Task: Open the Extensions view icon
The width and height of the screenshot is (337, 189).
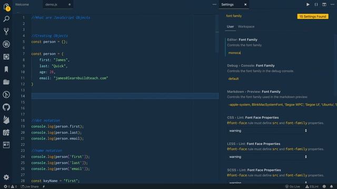Action: tap(6, 57)
